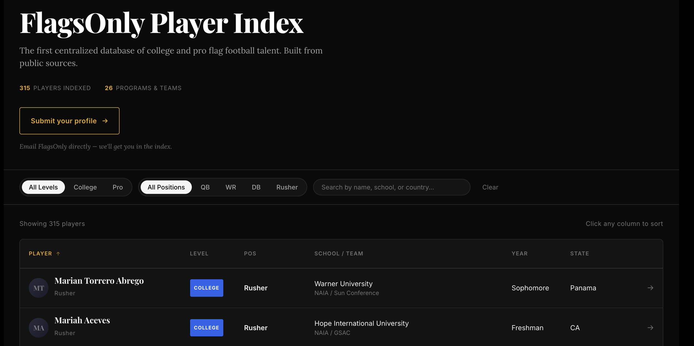Click the Showing 315 players label
This screenshot has height=346, width=694.
pos(52,224)
